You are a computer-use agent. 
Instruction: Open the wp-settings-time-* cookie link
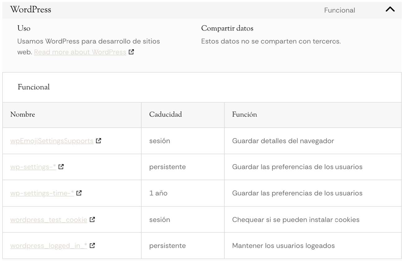[x=42, y=193]
